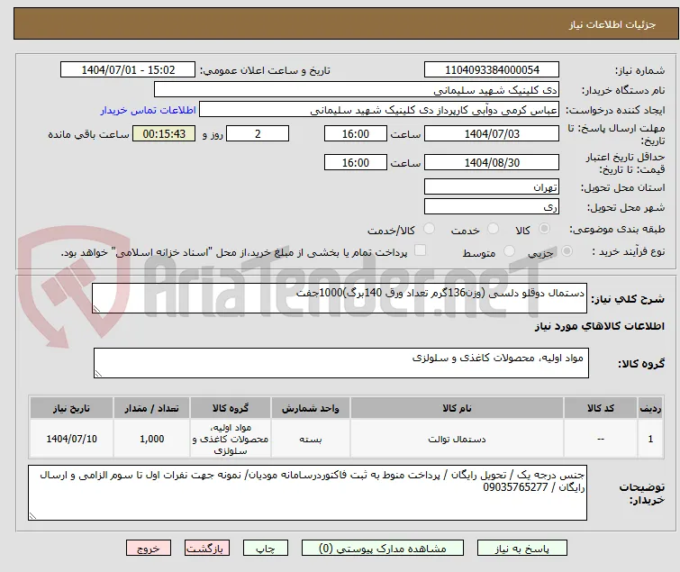Click the response deadline date 1404/07/03
This screenshot has width=680, height=572.
(492, 133)
